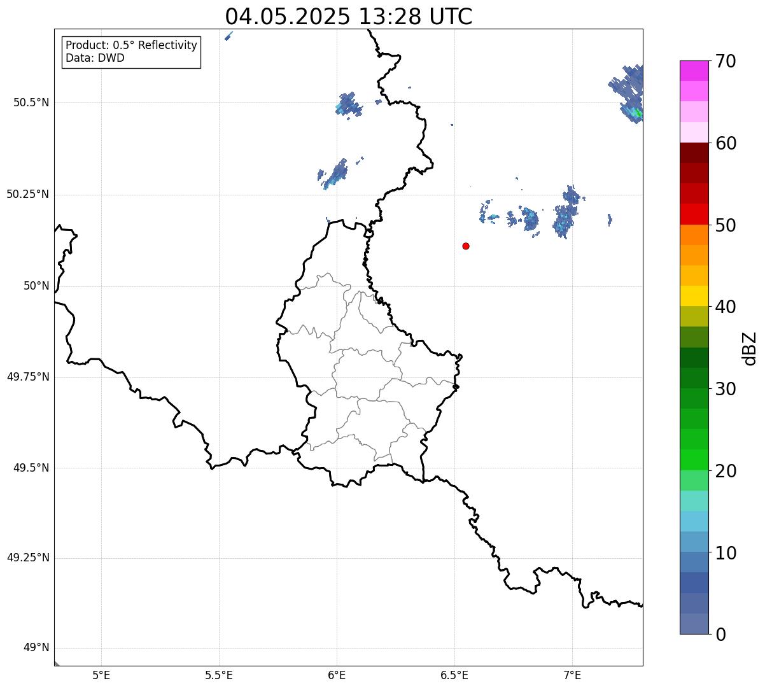Click the turquoise colorbar segment below 20
Viewport: 765px width, 688px height.
(x=694, y=501)
